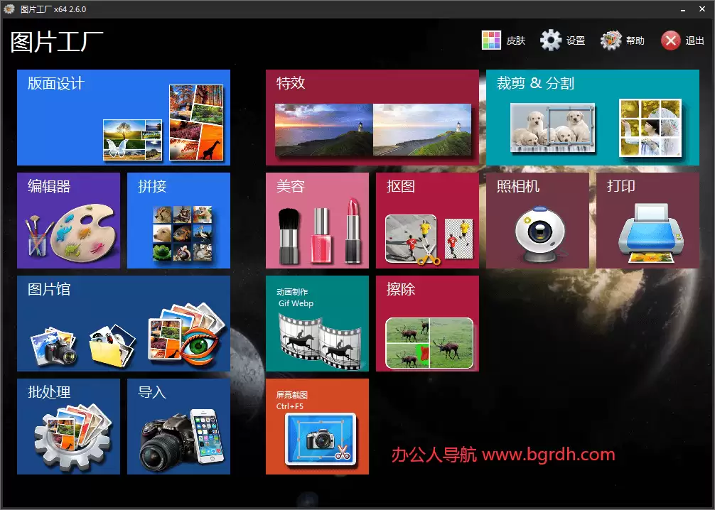Screen dimensions: 715x510
Task: Open the 抠图 cutout tool
Action: pos(428,221)
